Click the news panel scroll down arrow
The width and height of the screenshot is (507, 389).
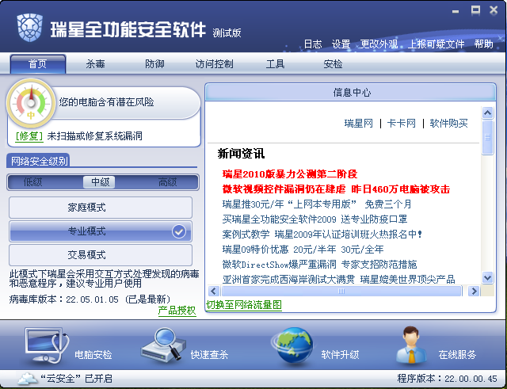click(488, 277)
